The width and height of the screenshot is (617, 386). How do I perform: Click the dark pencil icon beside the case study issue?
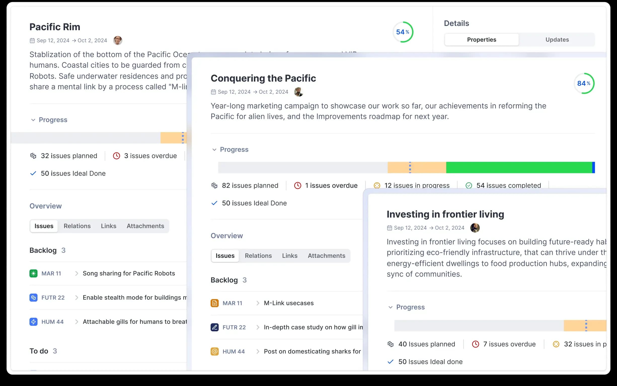point(214,327)
